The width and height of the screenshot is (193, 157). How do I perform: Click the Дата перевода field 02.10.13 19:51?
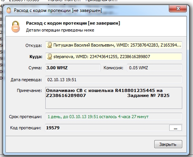click(114, 80)
